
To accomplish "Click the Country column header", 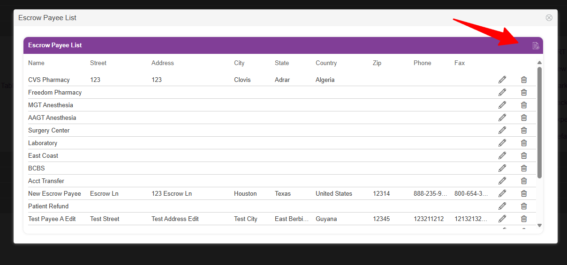I will (326, 63).
